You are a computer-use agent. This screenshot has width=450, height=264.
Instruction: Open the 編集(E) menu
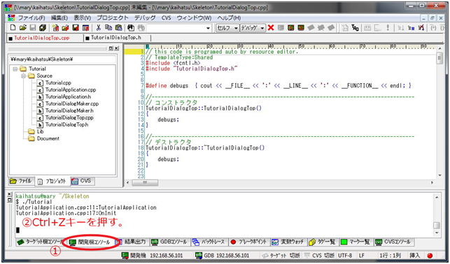[59, 17]
